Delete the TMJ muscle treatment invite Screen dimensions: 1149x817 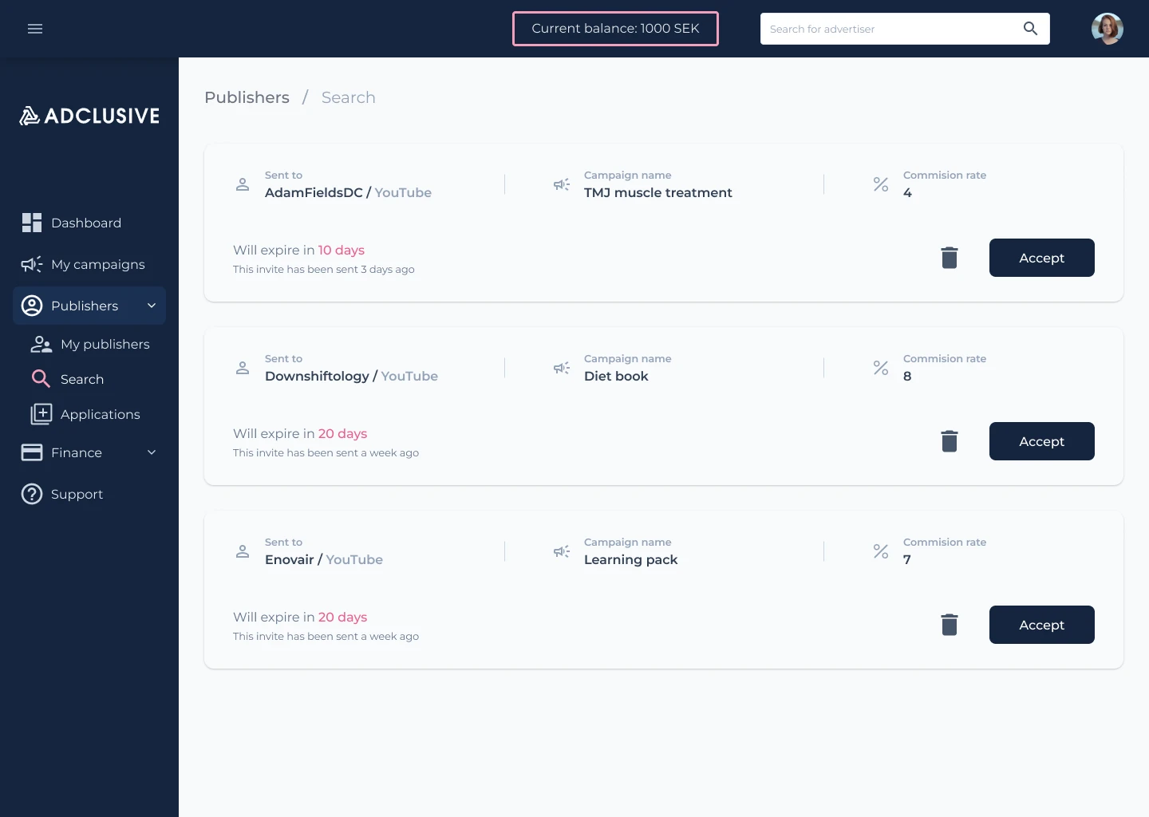coord(950,258)
